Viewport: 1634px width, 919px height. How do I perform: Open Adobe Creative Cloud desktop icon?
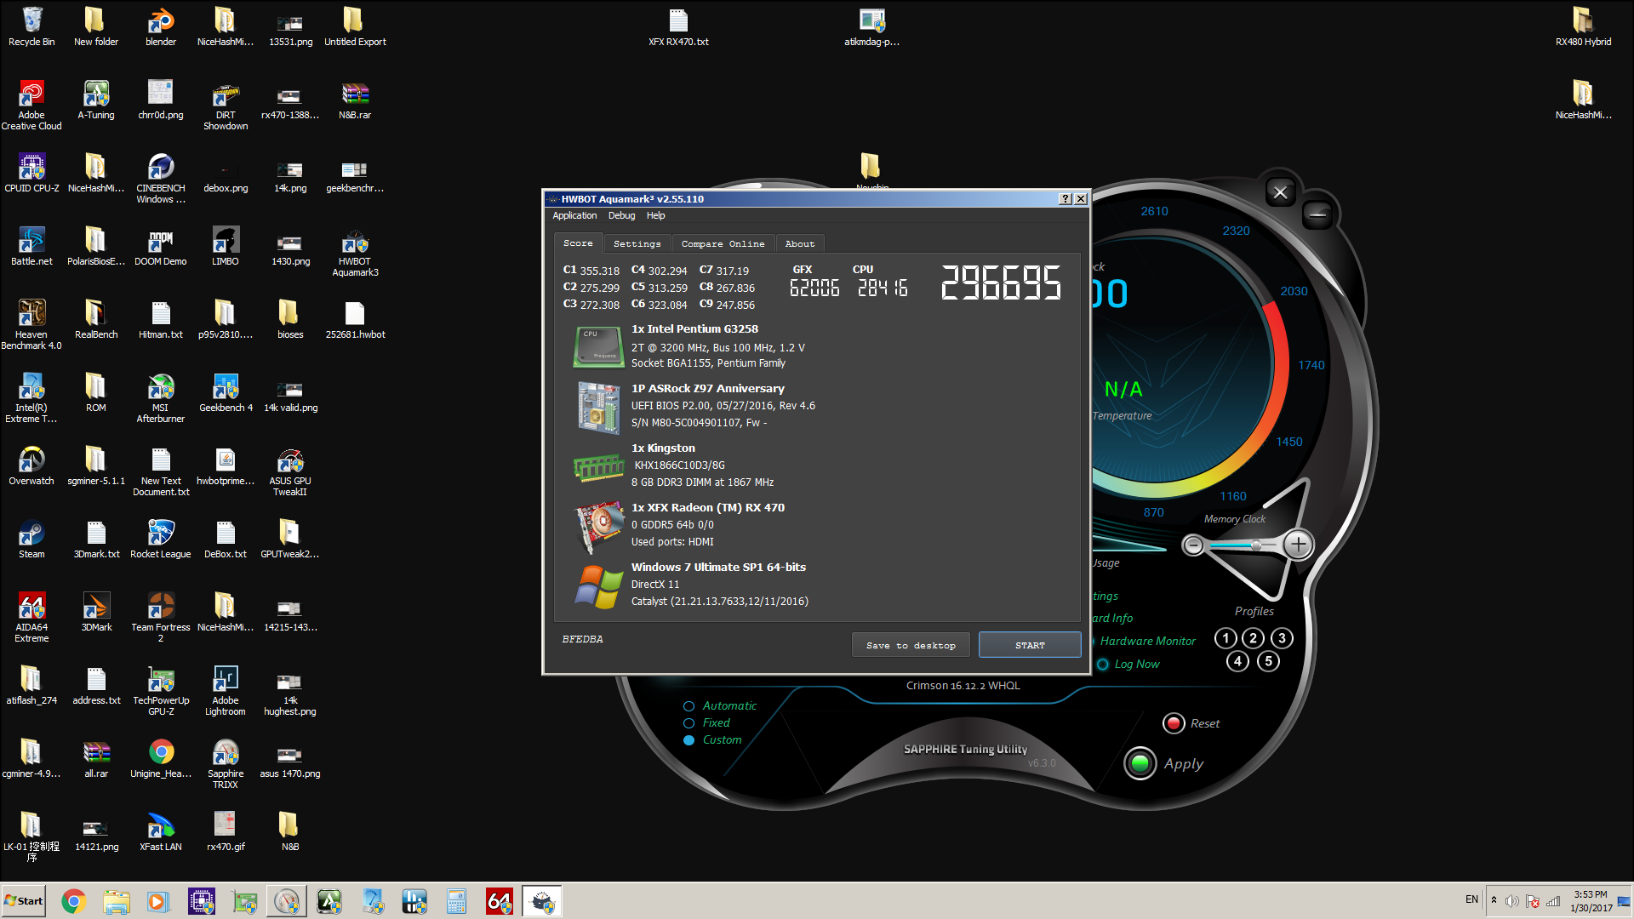coord(31,106)
